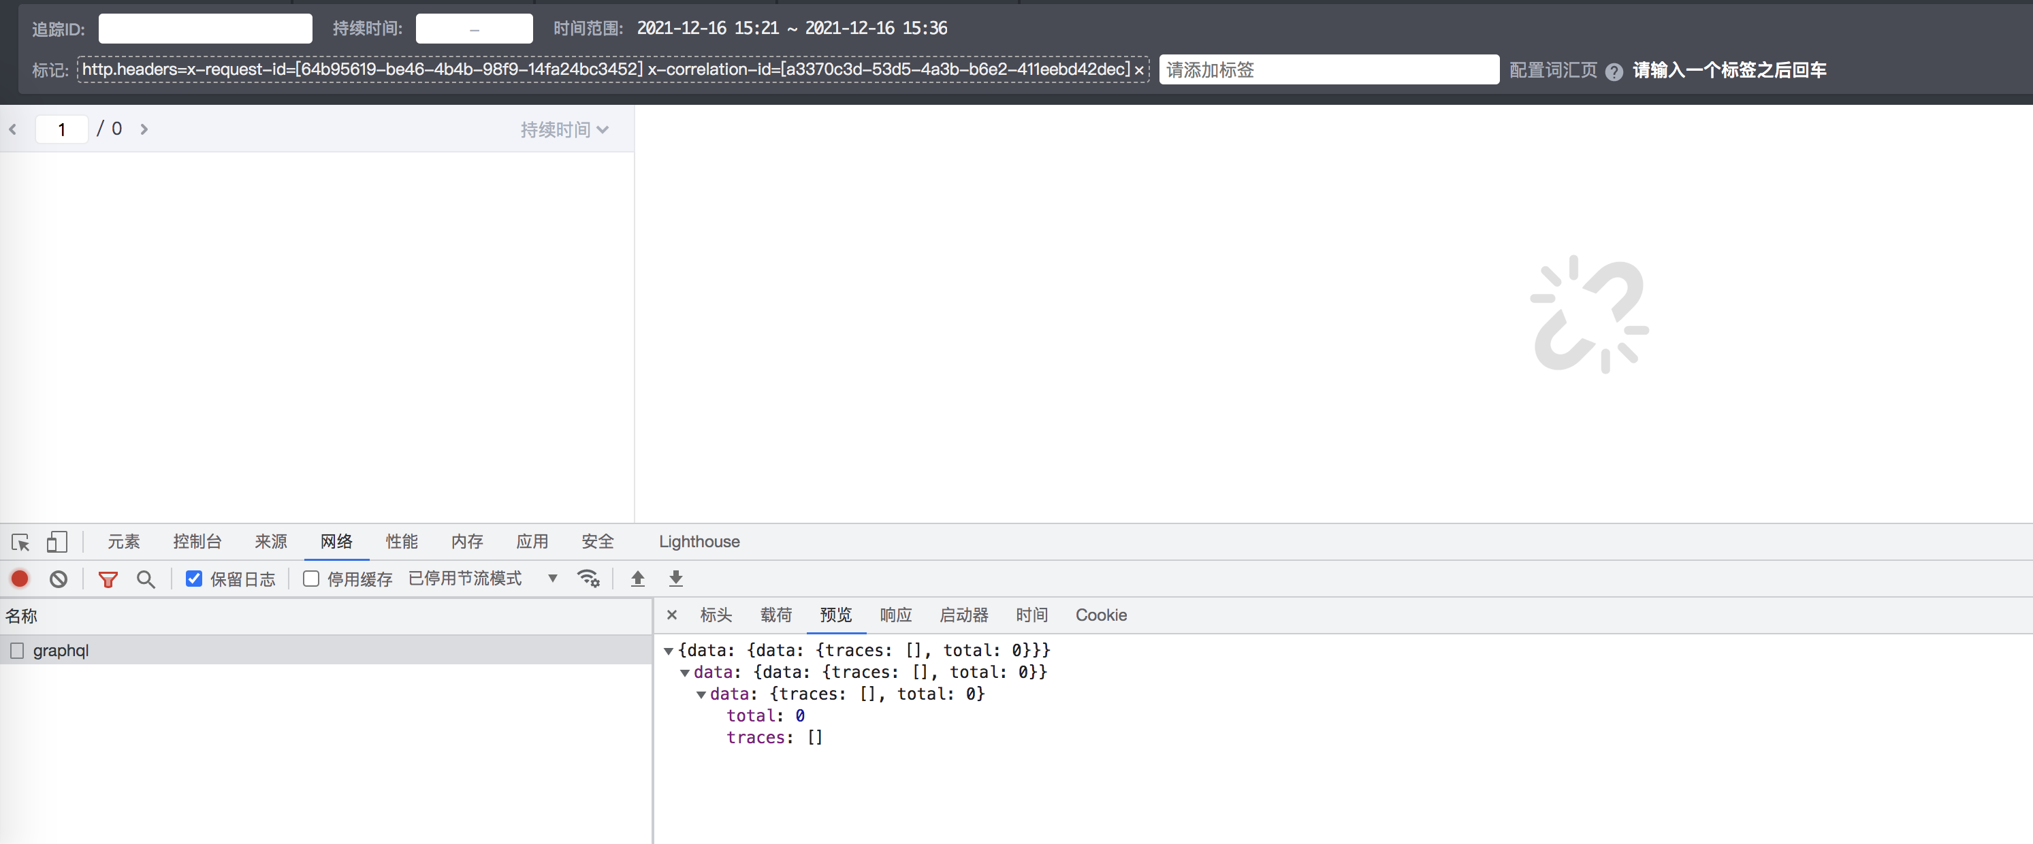Toggle the red filter funnel icon
Screen dimensions: 2033x844
108,580
